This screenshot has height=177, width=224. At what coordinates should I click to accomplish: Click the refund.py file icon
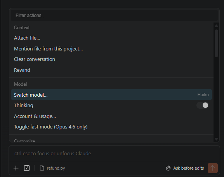click(x=42, y=168)
